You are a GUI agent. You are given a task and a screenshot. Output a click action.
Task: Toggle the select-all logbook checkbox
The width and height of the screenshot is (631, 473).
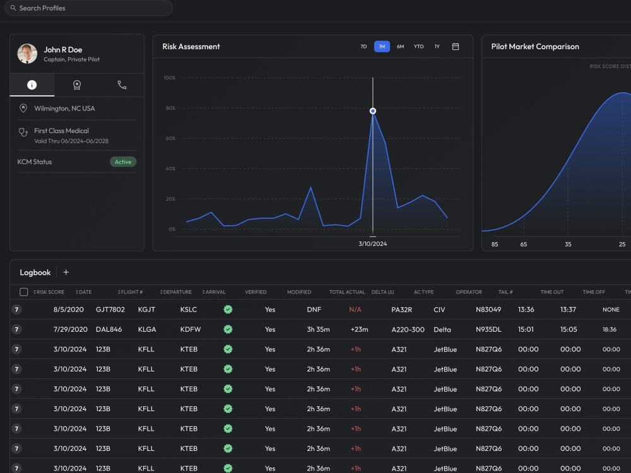(x=24, y=292)
